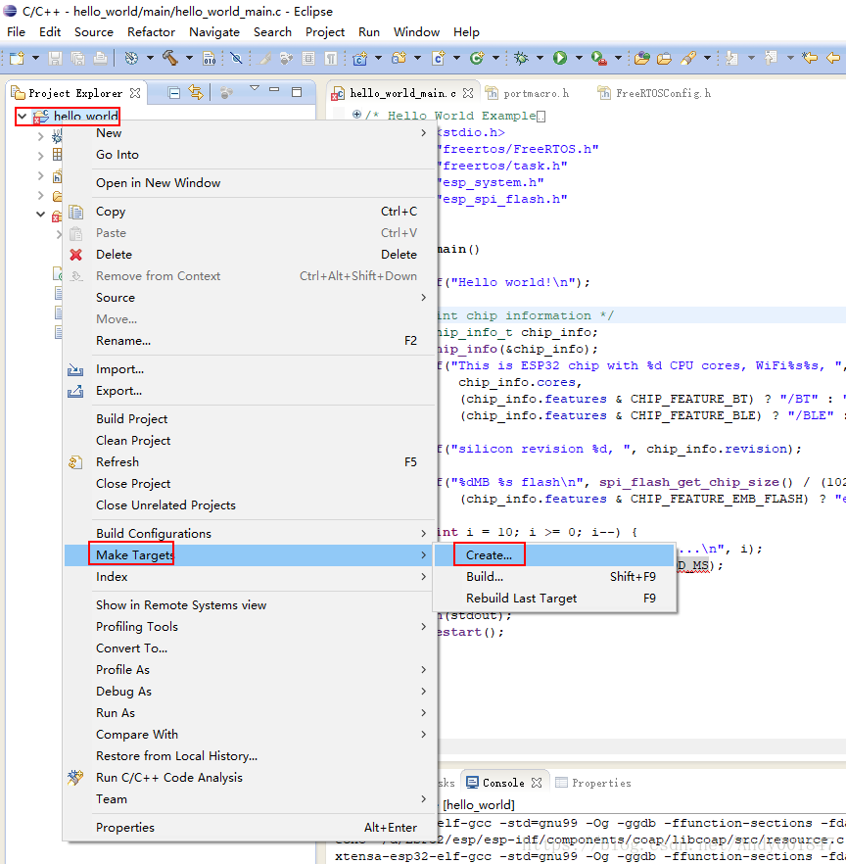Choose Copy in the context menu
The height and width of the screenshot is (864, 846).
[x=249, y=212]
